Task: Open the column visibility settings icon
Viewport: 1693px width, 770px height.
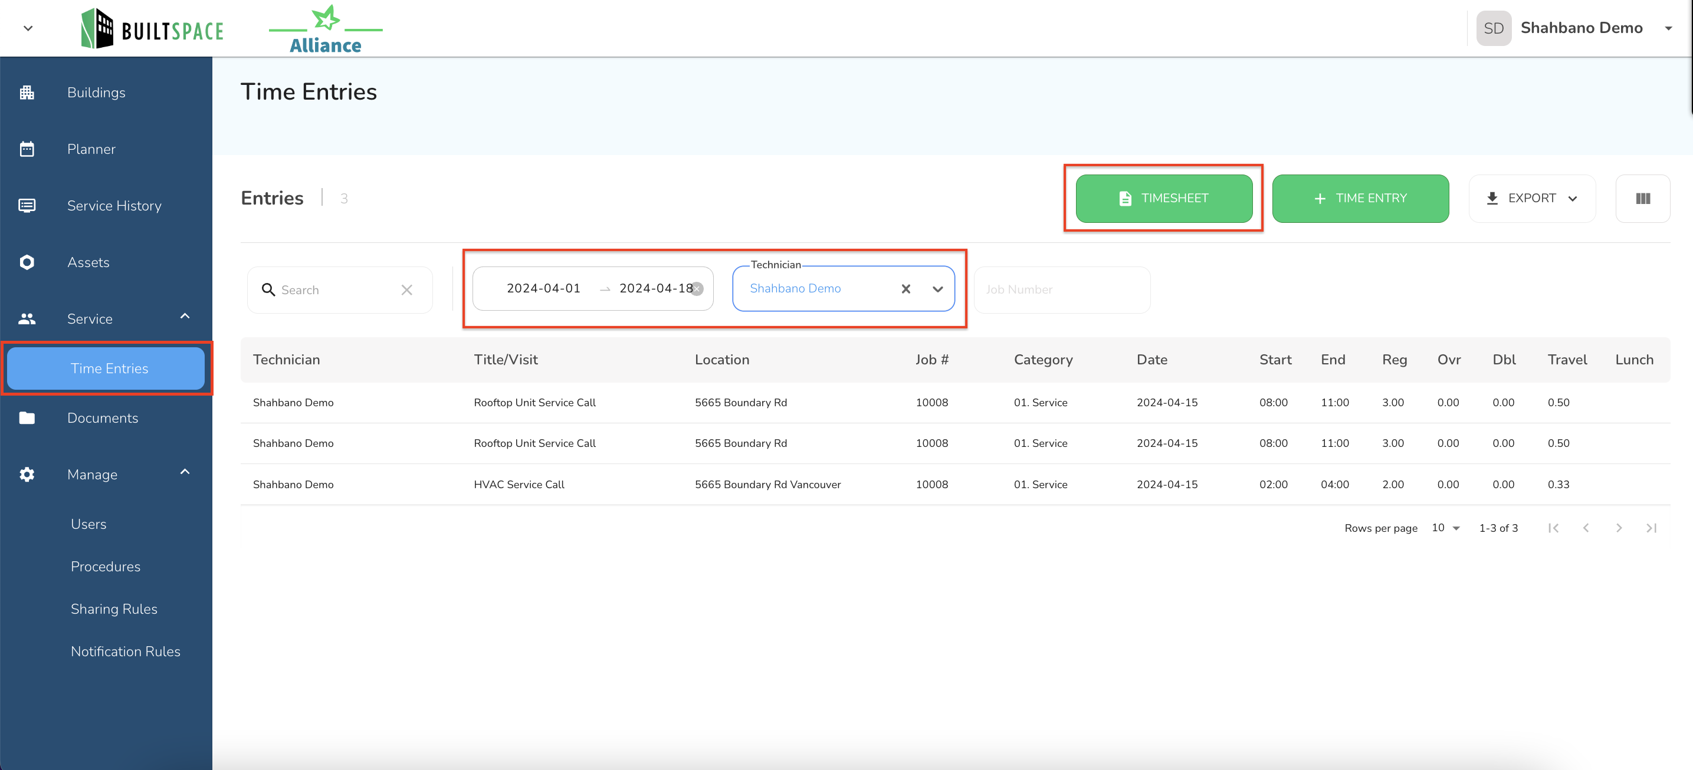Action: (x=1642, y=199)
